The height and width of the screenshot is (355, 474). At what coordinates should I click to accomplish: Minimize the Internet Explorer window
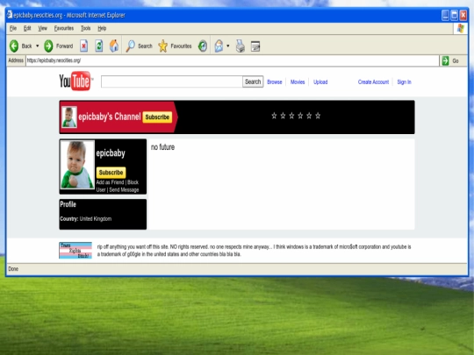[445, 15]
